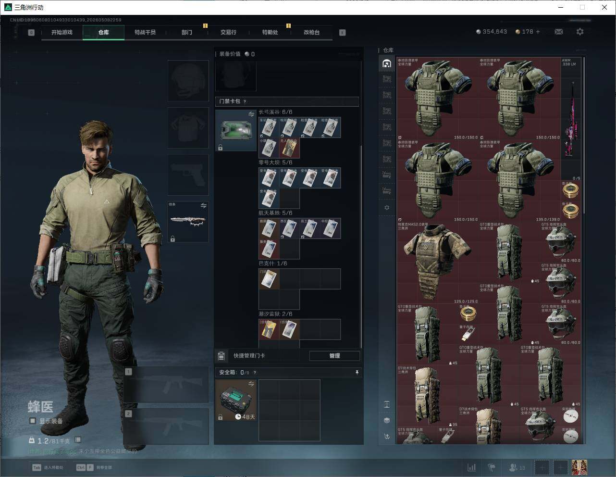Click the Ctrl F 转移全部 button
616x477 pixels.
(94, 467)
